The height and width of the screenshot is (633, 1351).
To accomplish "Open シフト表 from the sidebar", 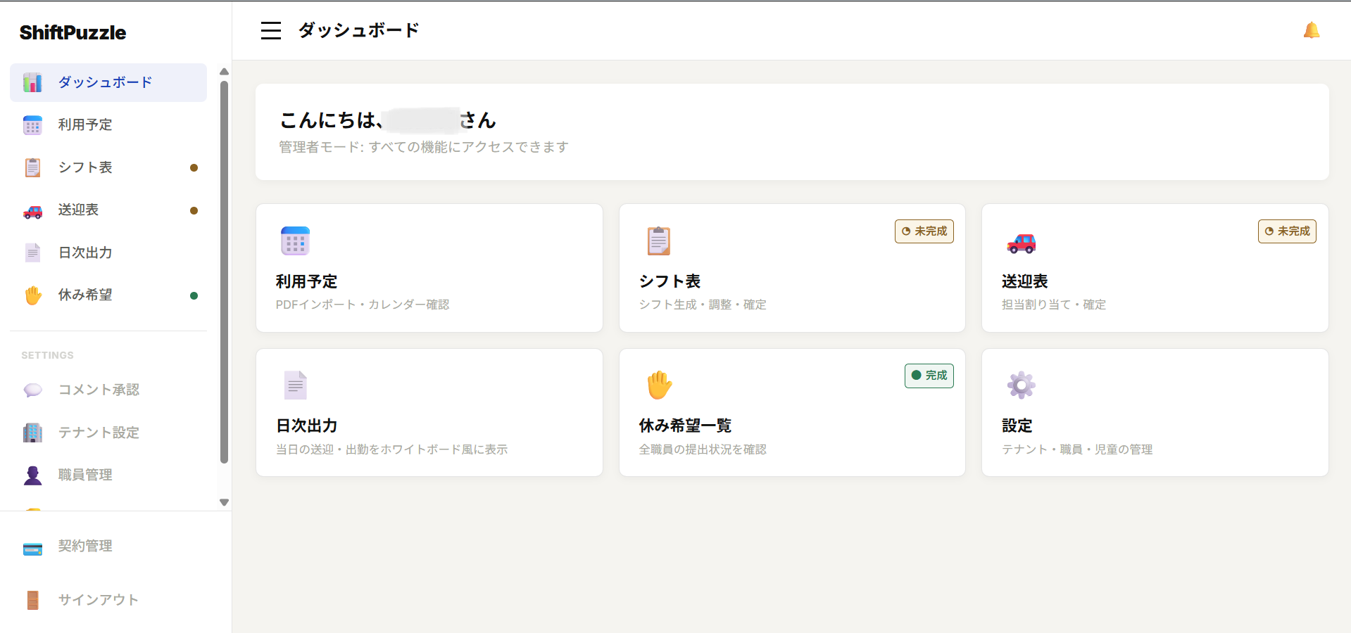I will click(108, 167).
